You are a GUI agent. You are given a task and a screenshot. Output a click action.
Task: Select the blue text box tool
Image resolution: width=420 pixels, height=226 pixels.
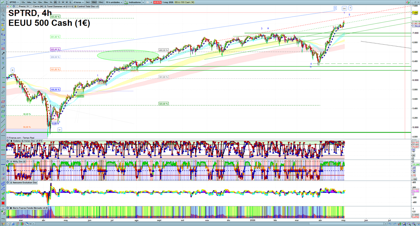coord(3,58)
